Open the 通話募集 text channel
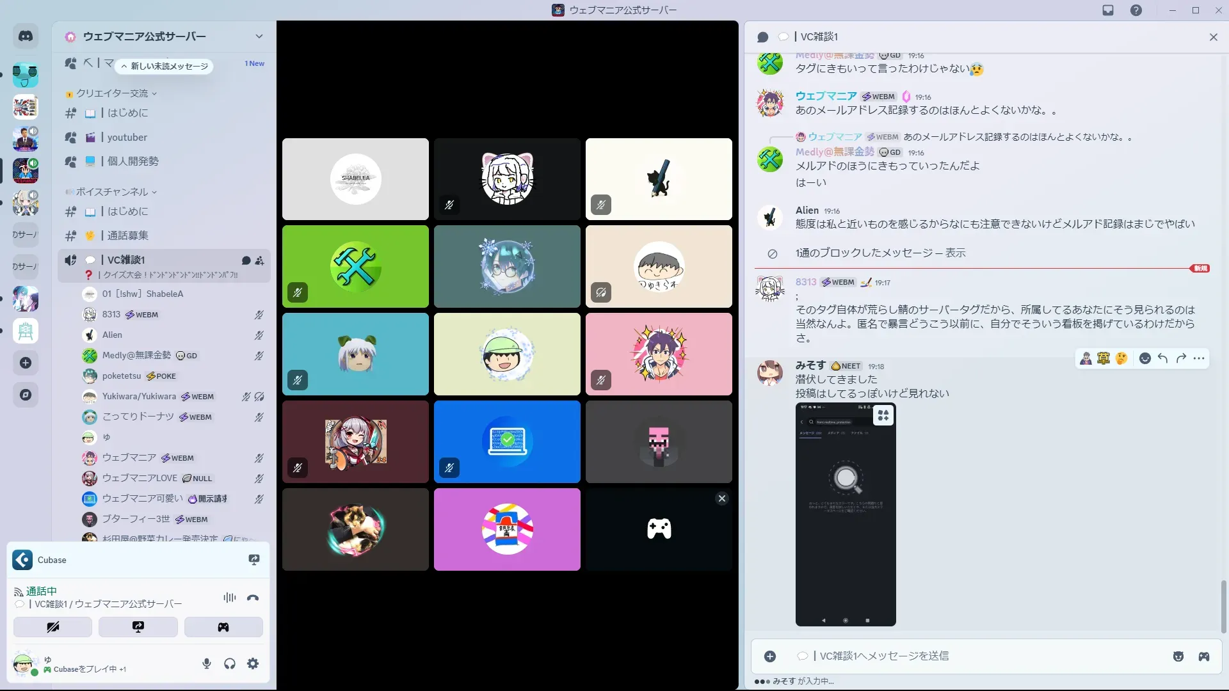 click(127, 235)
